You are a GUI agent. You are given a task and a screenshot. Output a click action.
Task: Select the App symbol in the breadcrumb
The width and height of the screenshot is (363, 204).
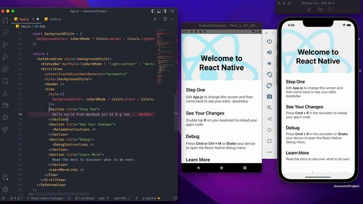(x=40, y=27)
